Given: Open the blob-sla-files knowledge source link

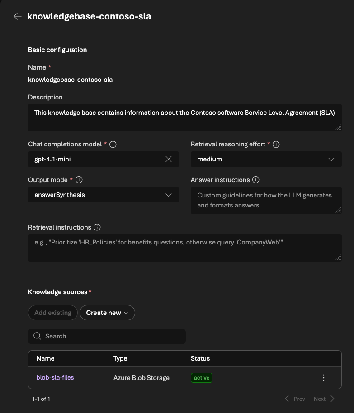Looking at the screenshot, I should (x=55, y=377).
